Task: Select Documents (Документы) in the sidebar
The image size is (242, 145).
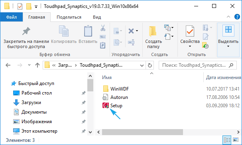Action: [34, 112]
